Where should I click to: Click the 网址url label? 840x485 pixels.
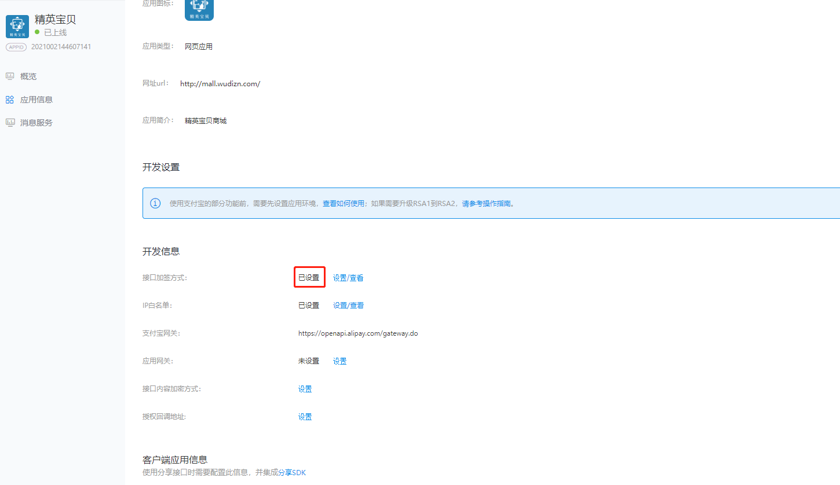coord(156,83)
